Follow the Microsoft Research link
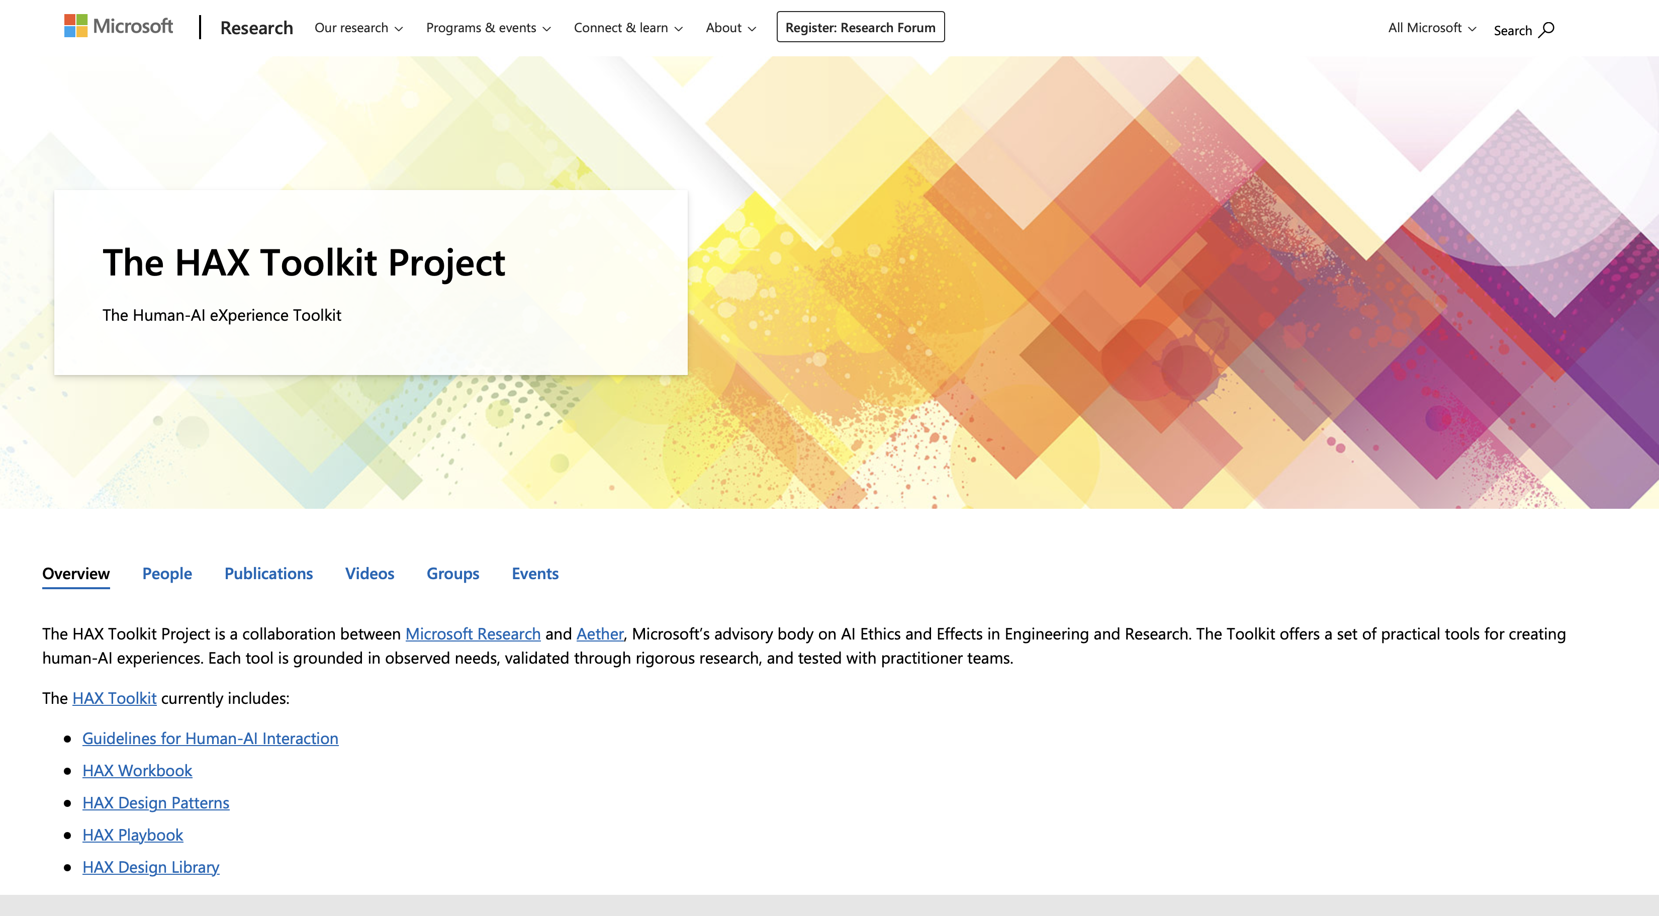Image resolution: width=1659 pixels, height=916 pixels. coord(473,634)
